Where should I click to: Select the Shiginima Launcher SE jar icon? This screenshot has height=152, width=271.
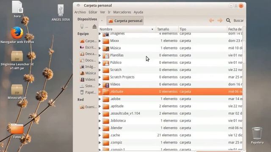coord(17,56)
